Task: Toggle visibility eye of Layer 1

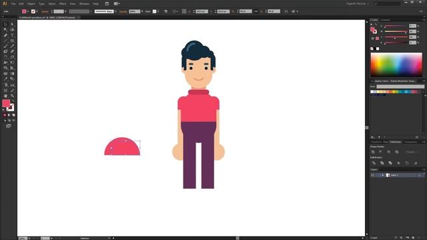Action: 372,175
